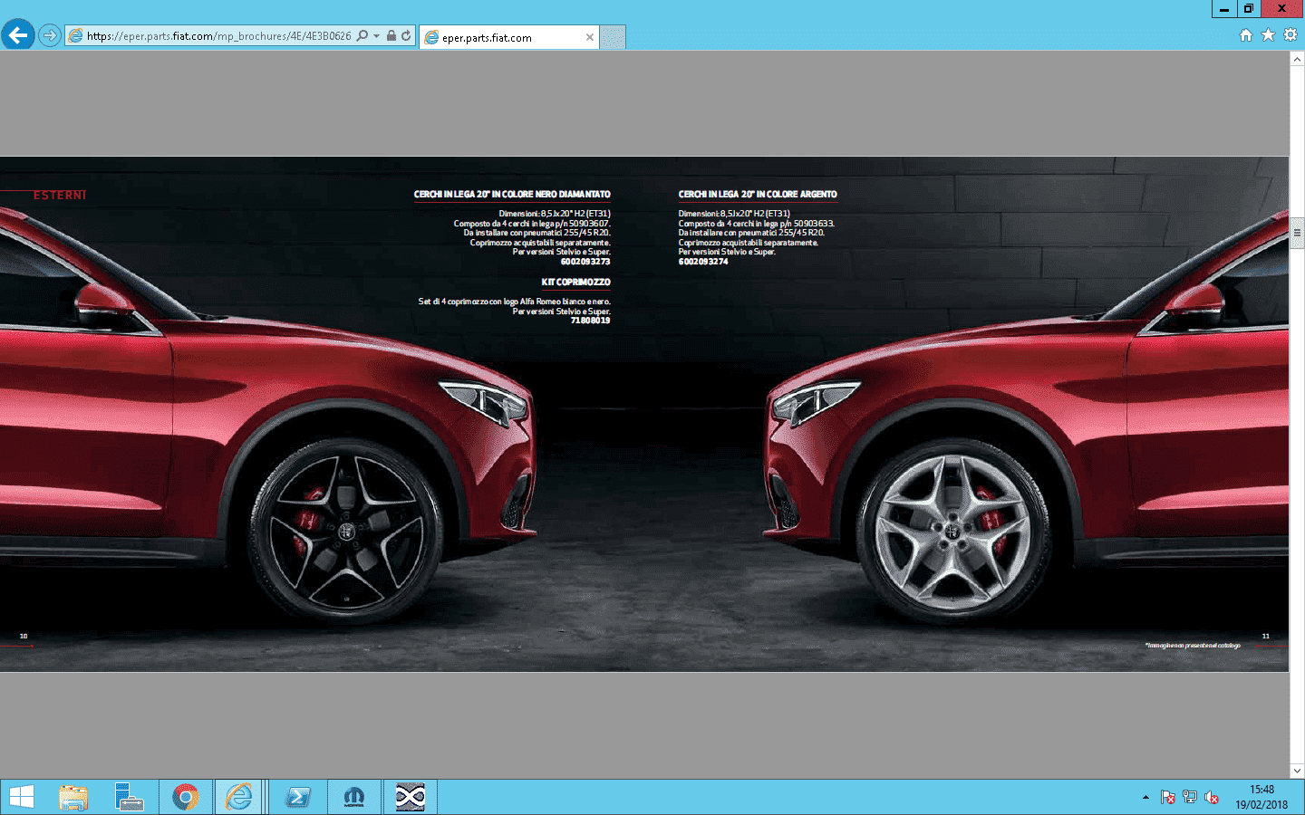The height and width of the screenshot is (815, 1305).
Task: Click page number 11 in brochure
Action: pyautogui.click(x=1266, y=636)
